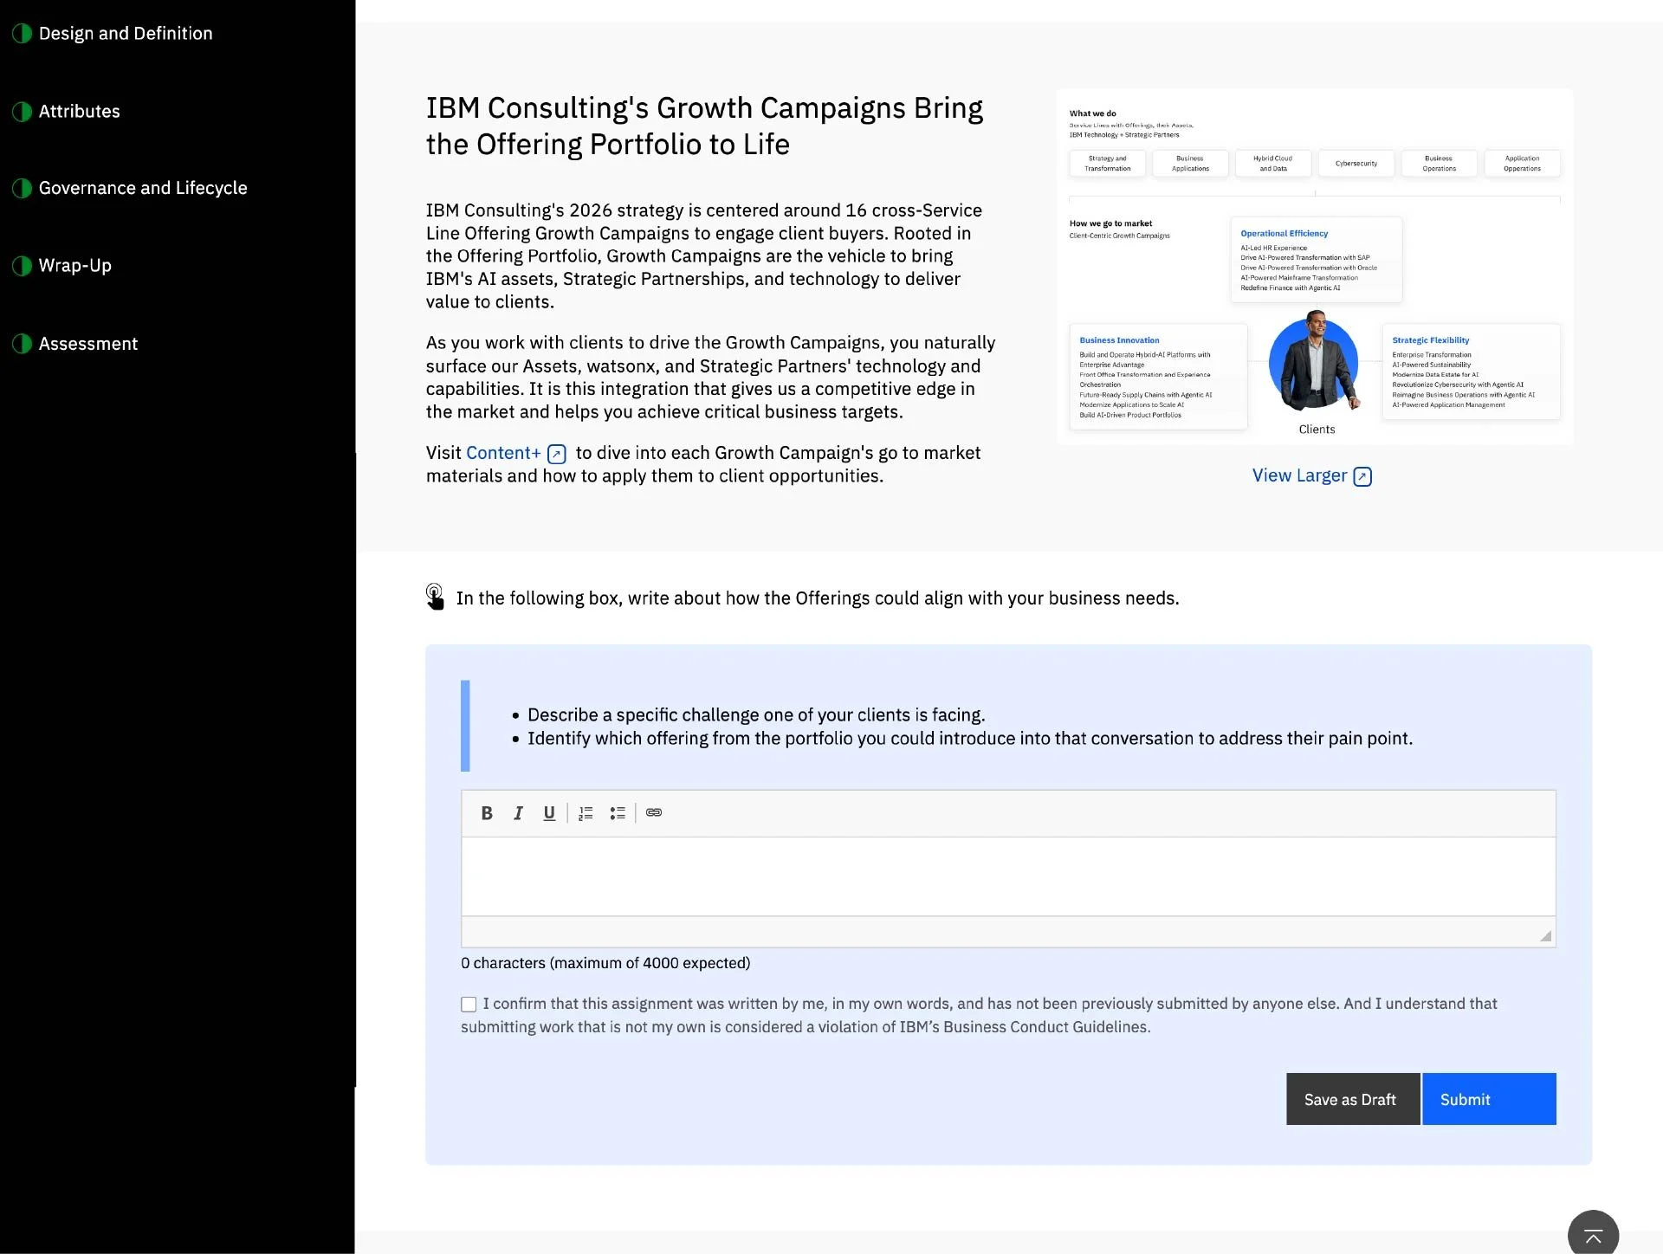This screenshot has height=1254, width=1663.
Task: Click the character count text below editor
Action: pos(605,963)
